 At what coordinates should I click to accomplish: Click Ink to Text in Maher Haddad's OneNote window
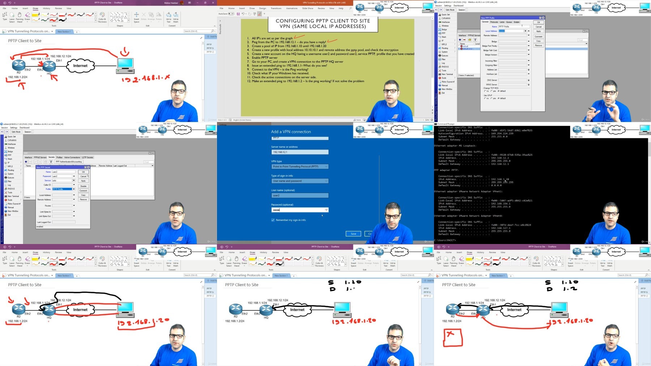pyautogui.click(x=169, y=17)
